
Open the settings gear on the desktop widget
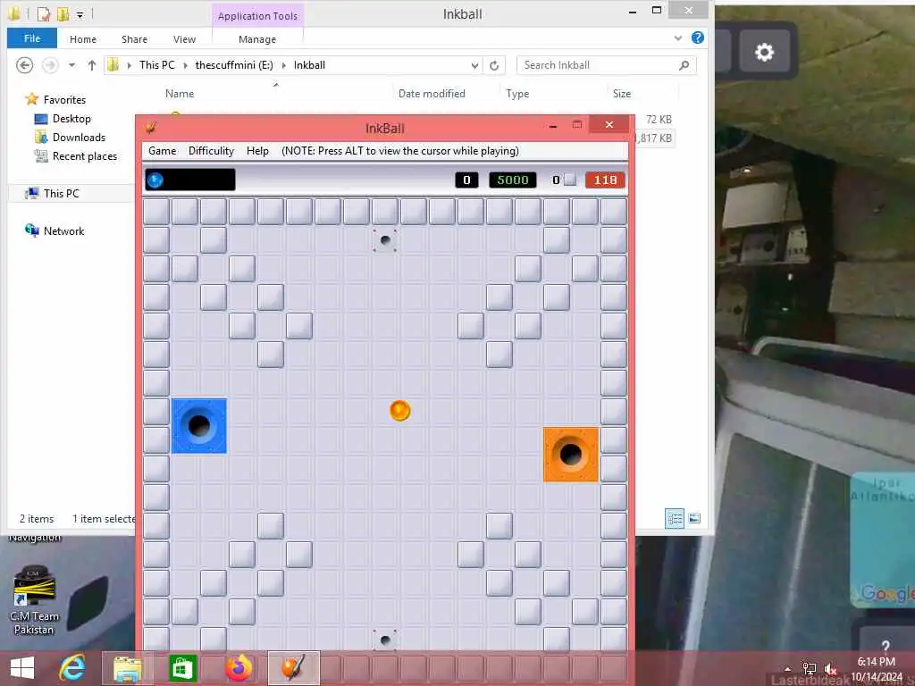click(765, 52)
